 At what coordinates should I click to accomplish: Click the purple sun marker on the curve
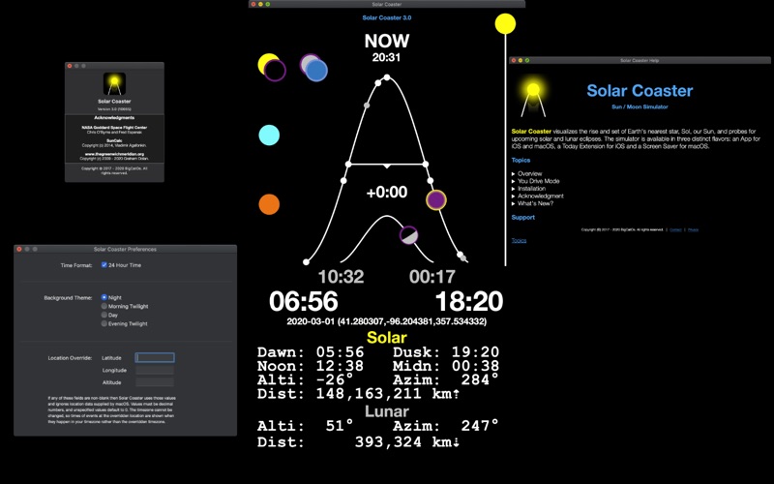pyautogui.click(x=436, y=200)
